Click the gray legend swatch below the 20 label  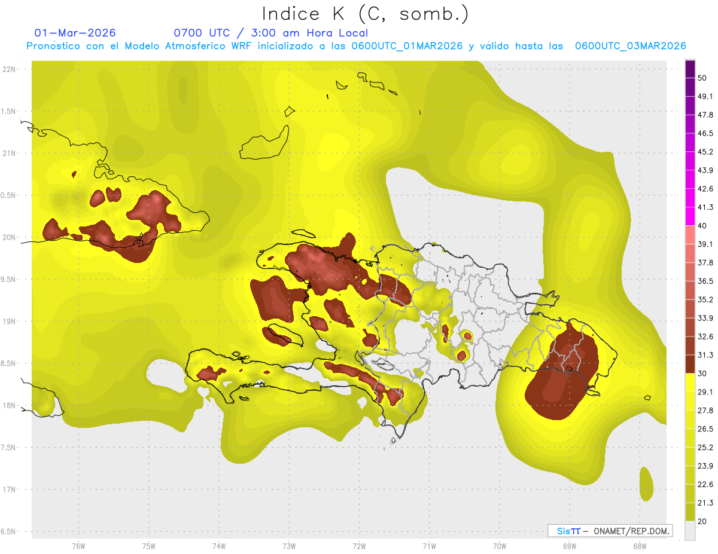point(690,530)
